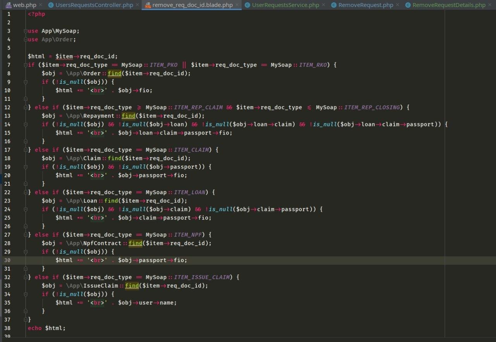This screenshot has height=342, width=496.
Task: Close the UserRequestsService.php tab
Action: [x=324, y=5]
